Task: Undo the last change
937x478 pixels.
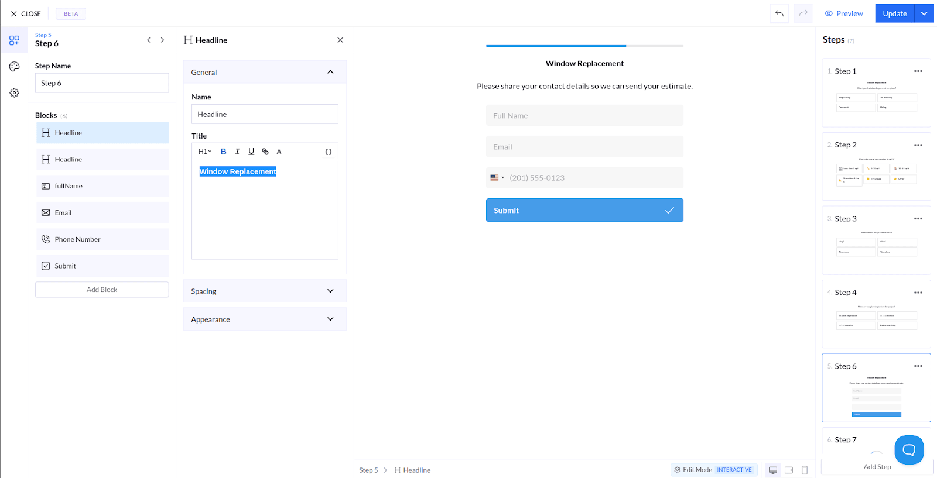Action: [x=779, y=13]
